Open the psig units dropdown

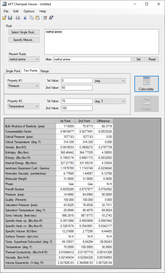110,81
